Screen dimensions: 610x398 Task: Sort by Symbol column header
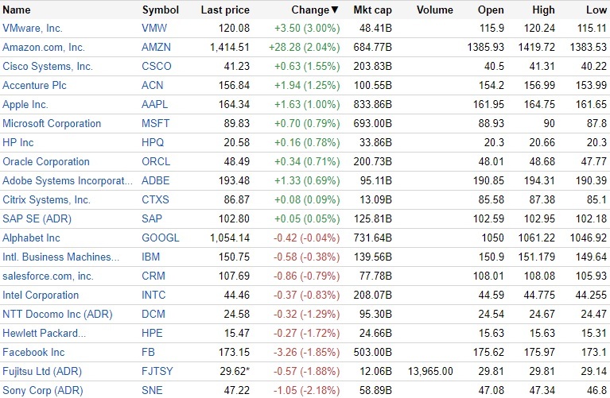coord(160,10)
